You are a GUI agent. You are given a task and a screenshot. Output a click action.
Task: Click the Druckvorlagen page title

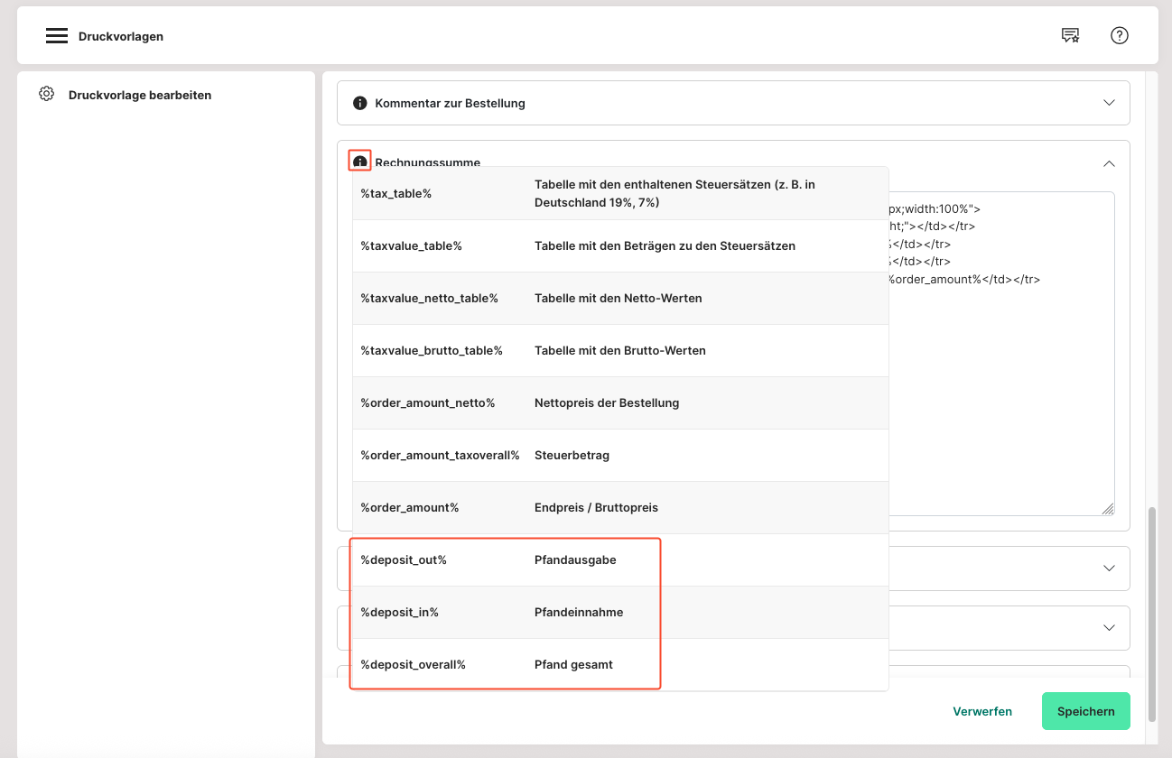click(x=121, y=37)
